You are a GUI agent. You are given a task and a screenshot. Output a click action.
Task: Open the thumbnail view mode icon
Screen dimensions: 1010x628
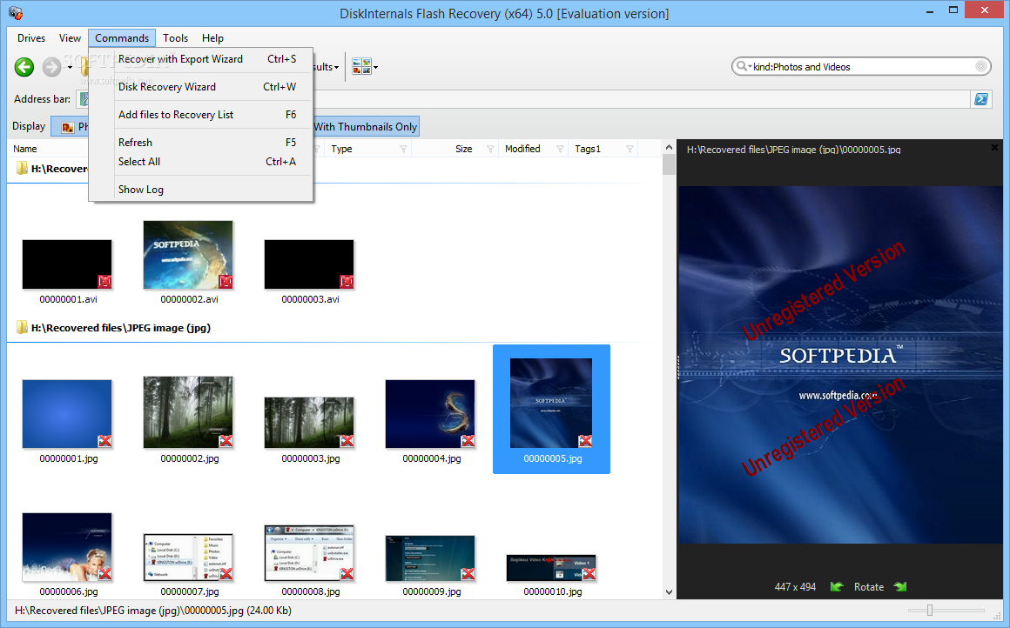[361, 66]
